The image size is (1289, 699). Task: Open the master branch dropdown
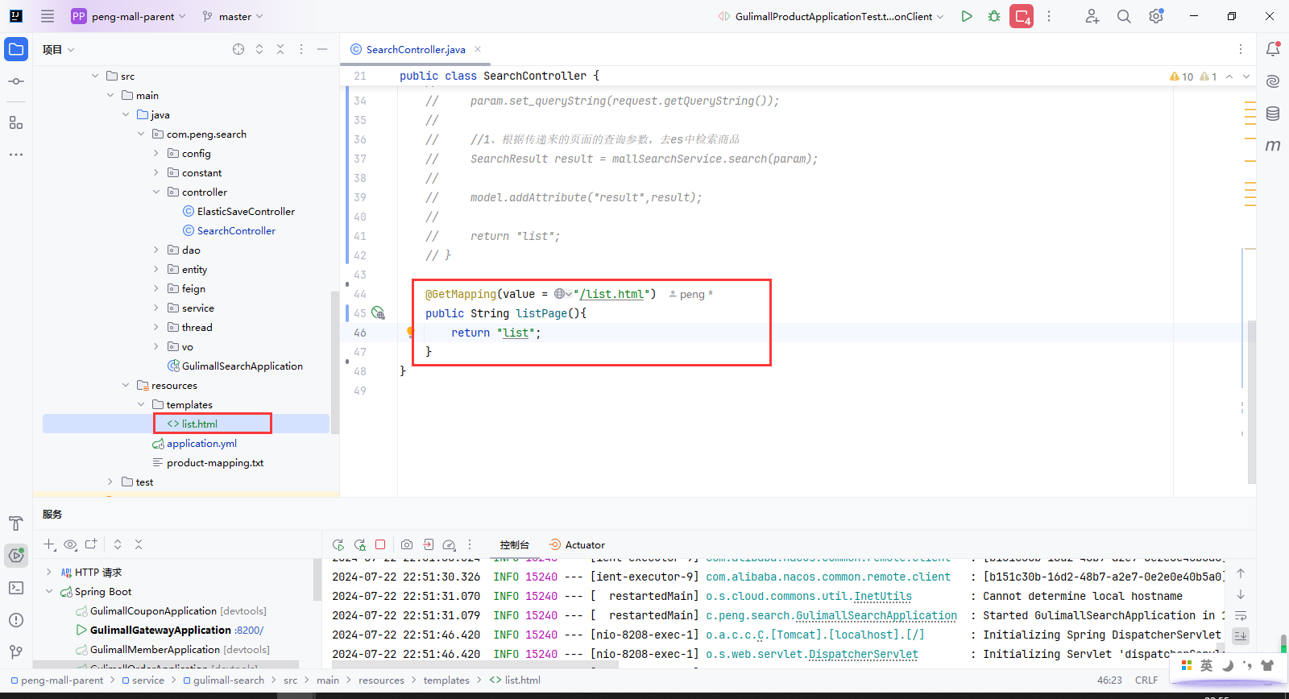tap(233, 16)
